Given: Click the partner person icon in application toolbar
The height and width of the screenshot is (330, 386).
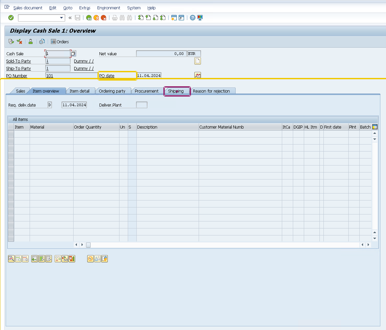Looking at the screenshot, I should [31, 42].
